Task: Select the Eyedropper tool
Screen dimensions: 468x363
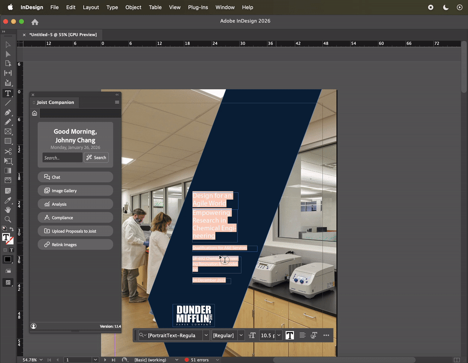Action: coord(8,200)
